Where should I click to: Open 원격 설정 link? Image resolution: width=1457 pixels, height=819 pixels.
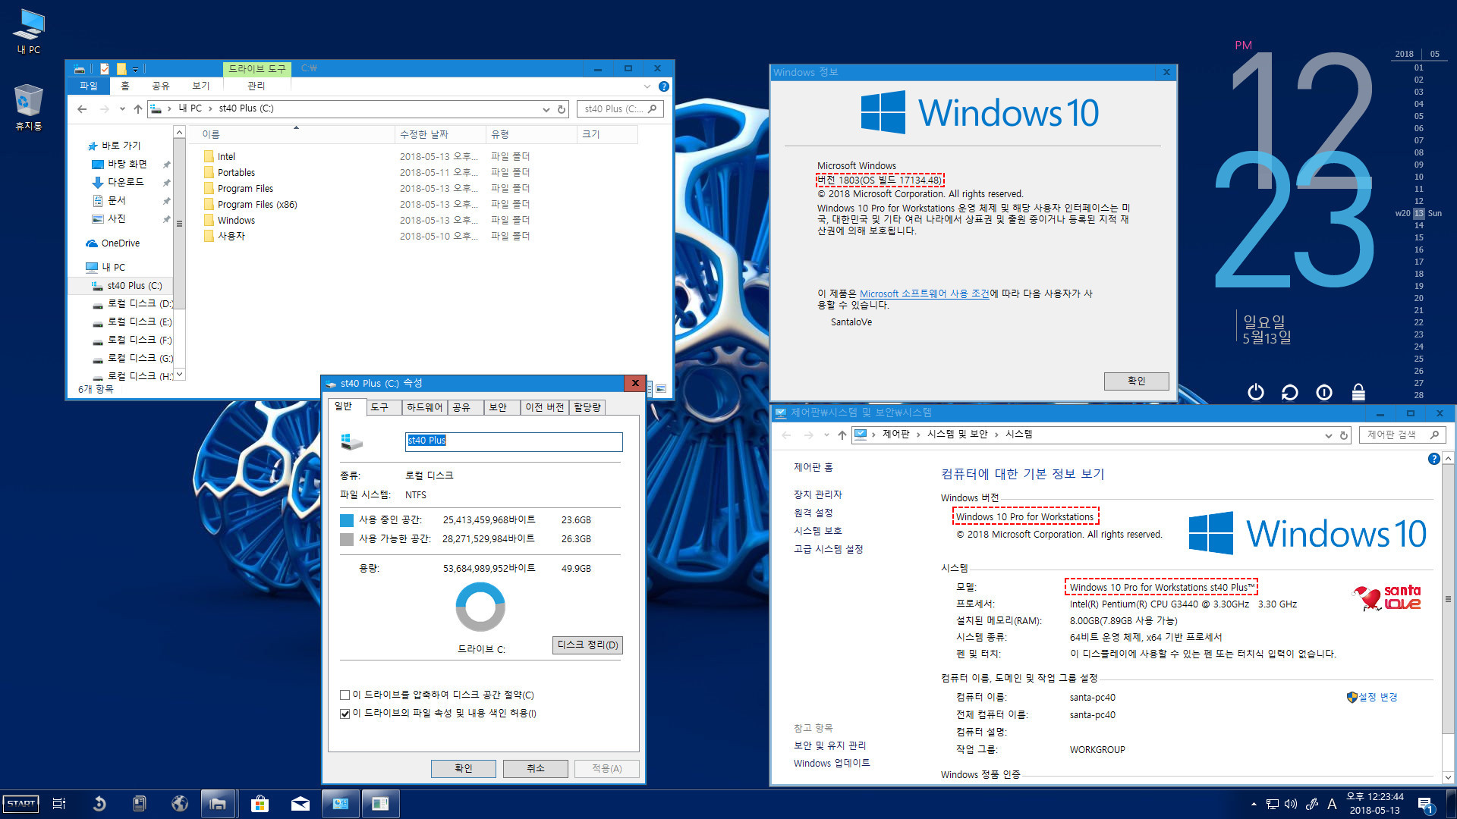(813, 513)
